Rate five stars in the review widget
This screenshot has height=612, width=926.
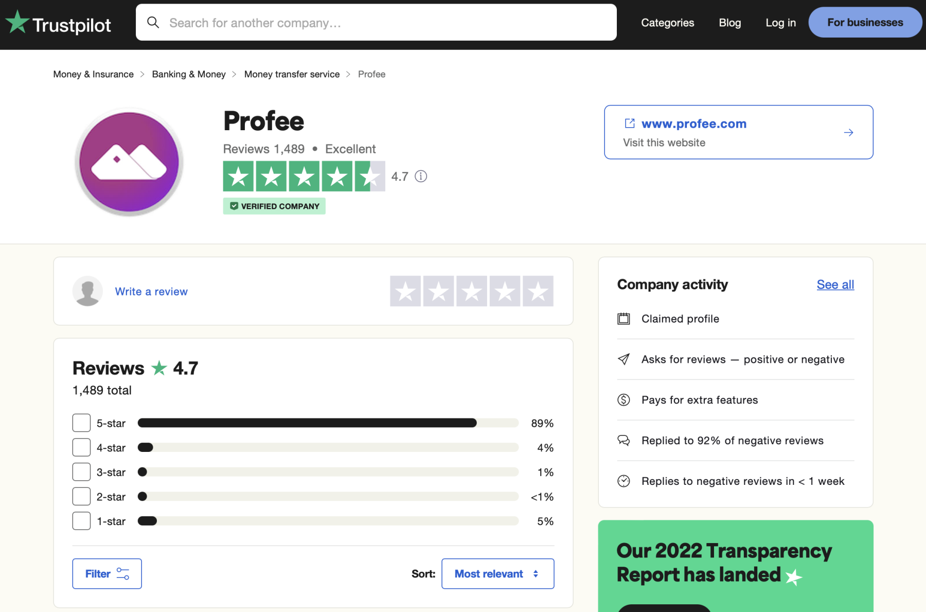(538, 291)
